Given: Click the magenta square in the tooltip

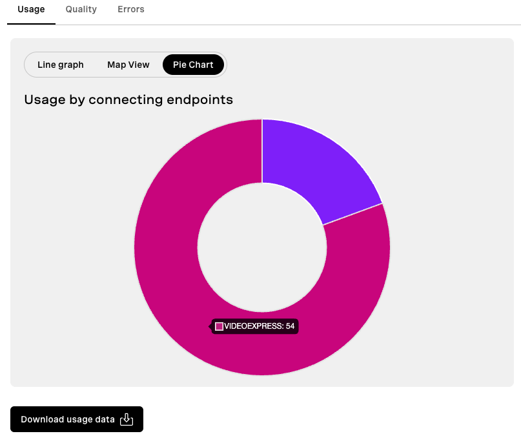Looking at the screenshot, I should (x=220, y=326).
